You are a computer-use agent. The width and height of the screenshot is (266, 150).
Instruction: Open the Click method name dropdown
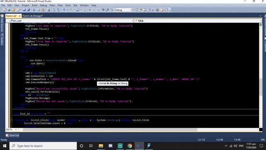(x=261, y=21)
